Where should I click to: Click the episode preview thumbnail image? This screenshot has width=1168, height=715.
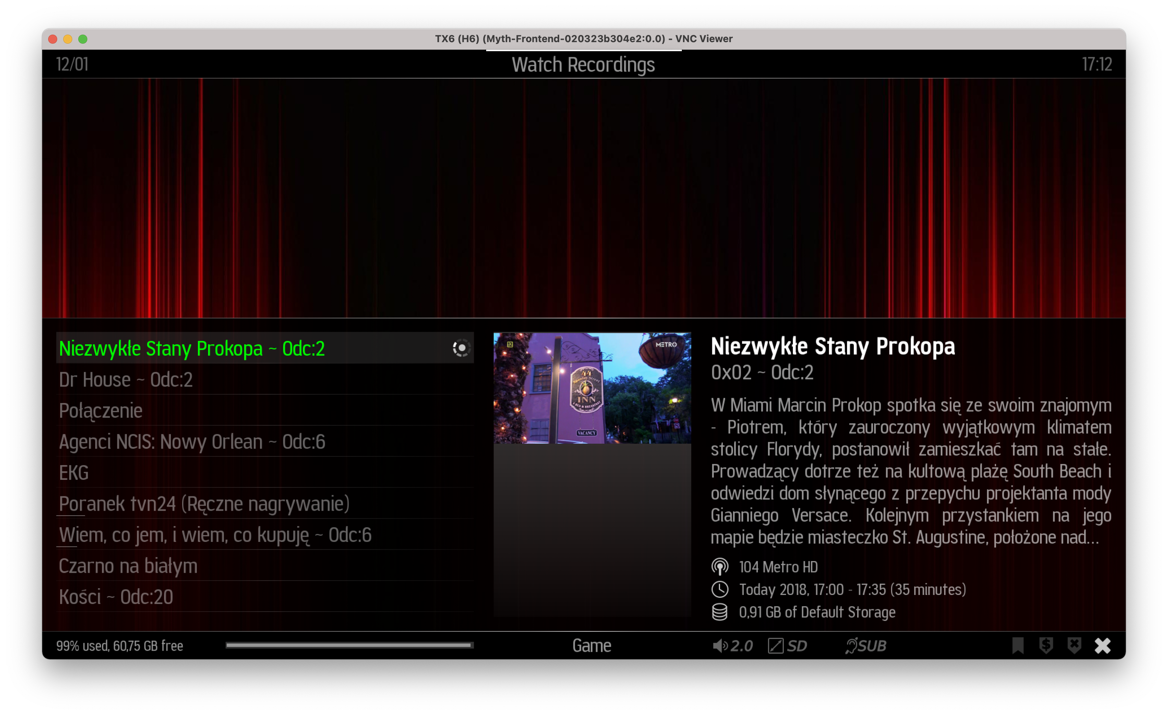point(592,389)
